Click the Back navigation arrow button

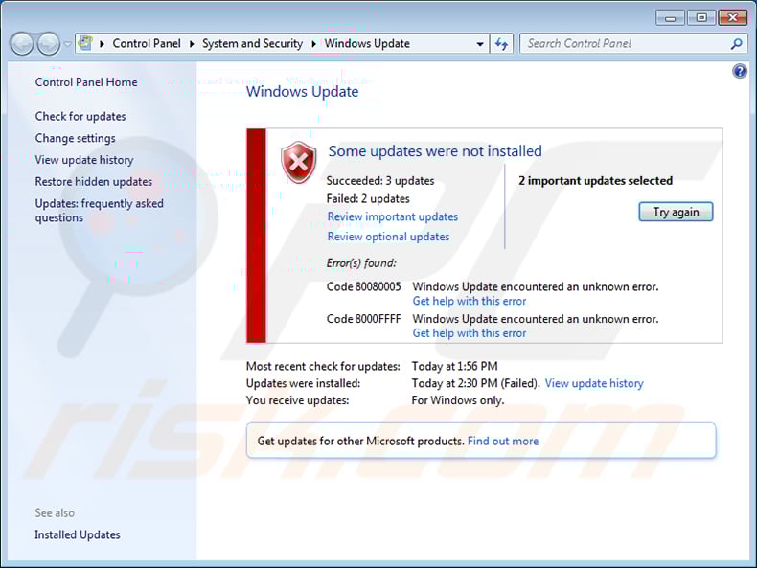point(22,44)
